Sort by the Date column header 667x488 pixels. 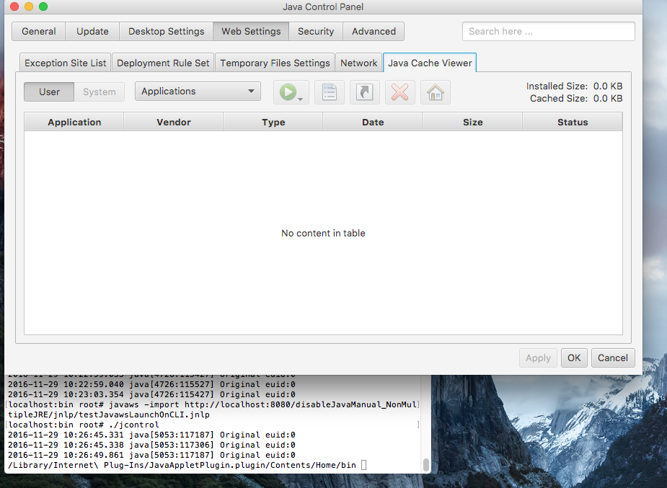[373, 122]
